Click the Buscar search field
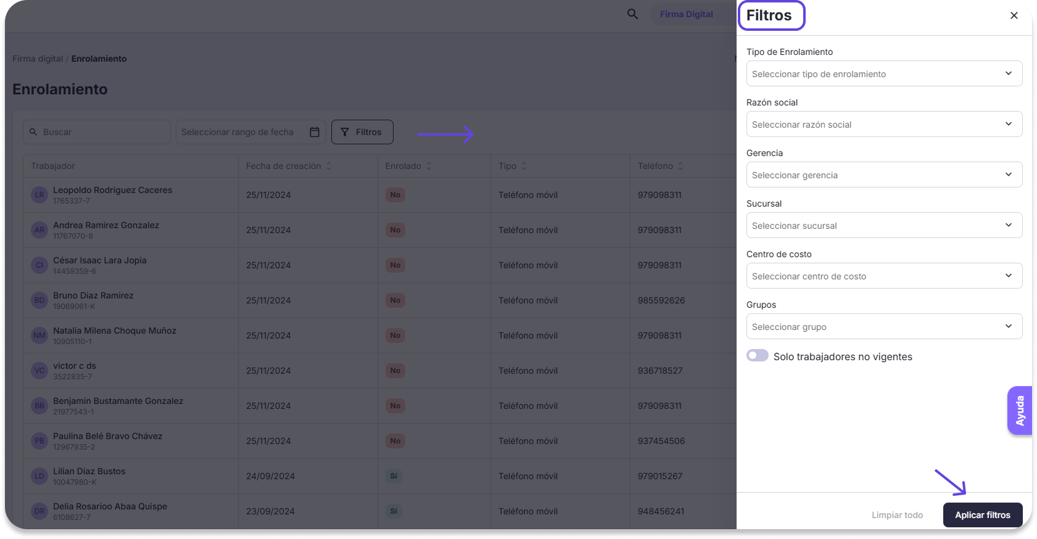 97,132
